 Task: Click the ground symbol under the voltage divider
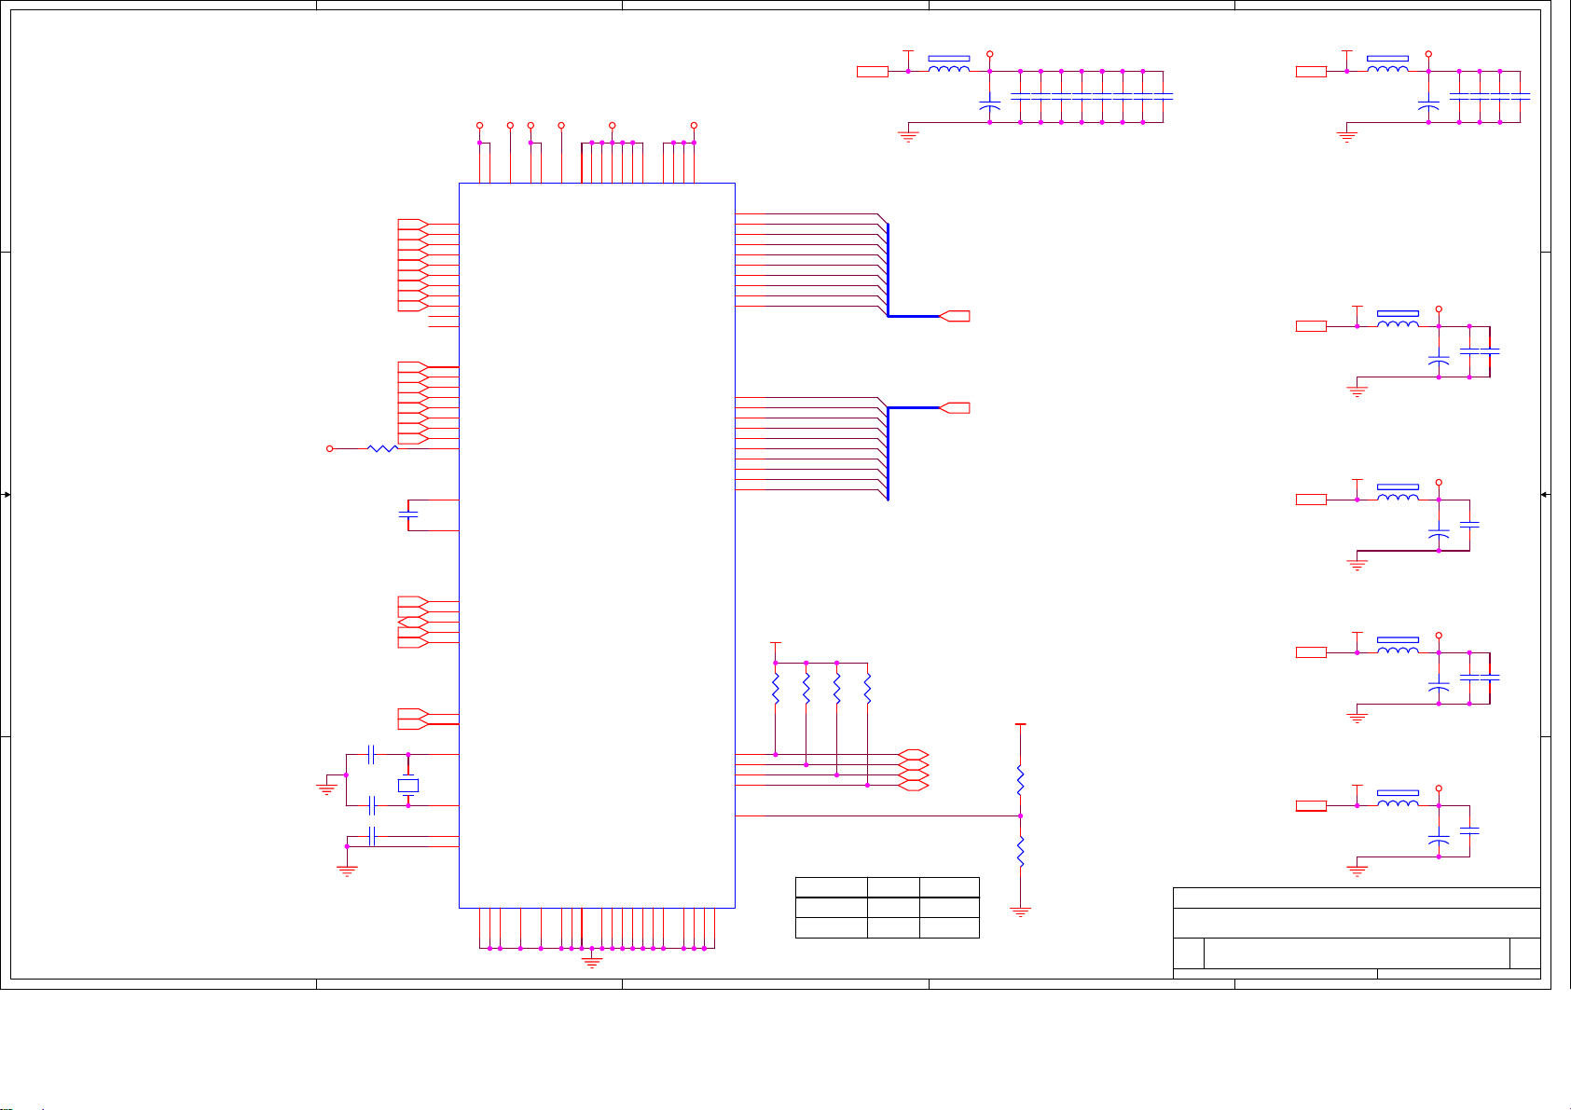tap(1021, 912)
